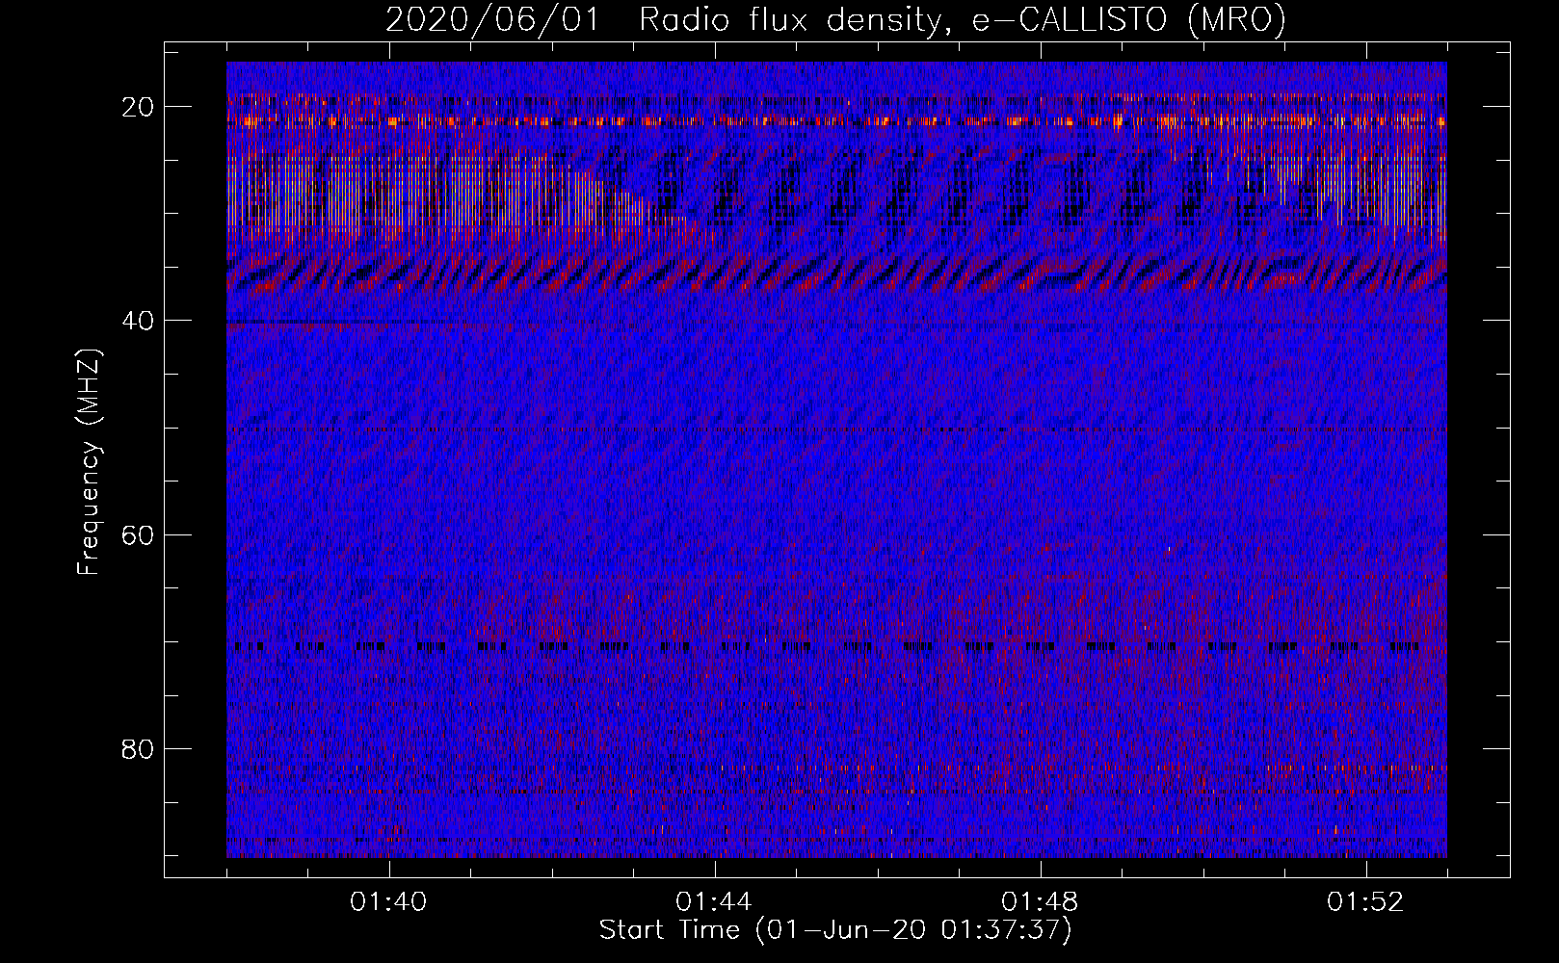Screen dimensions: 1559x963
Task: Click the '01:48' time tick label
Action: [1041, 902]
